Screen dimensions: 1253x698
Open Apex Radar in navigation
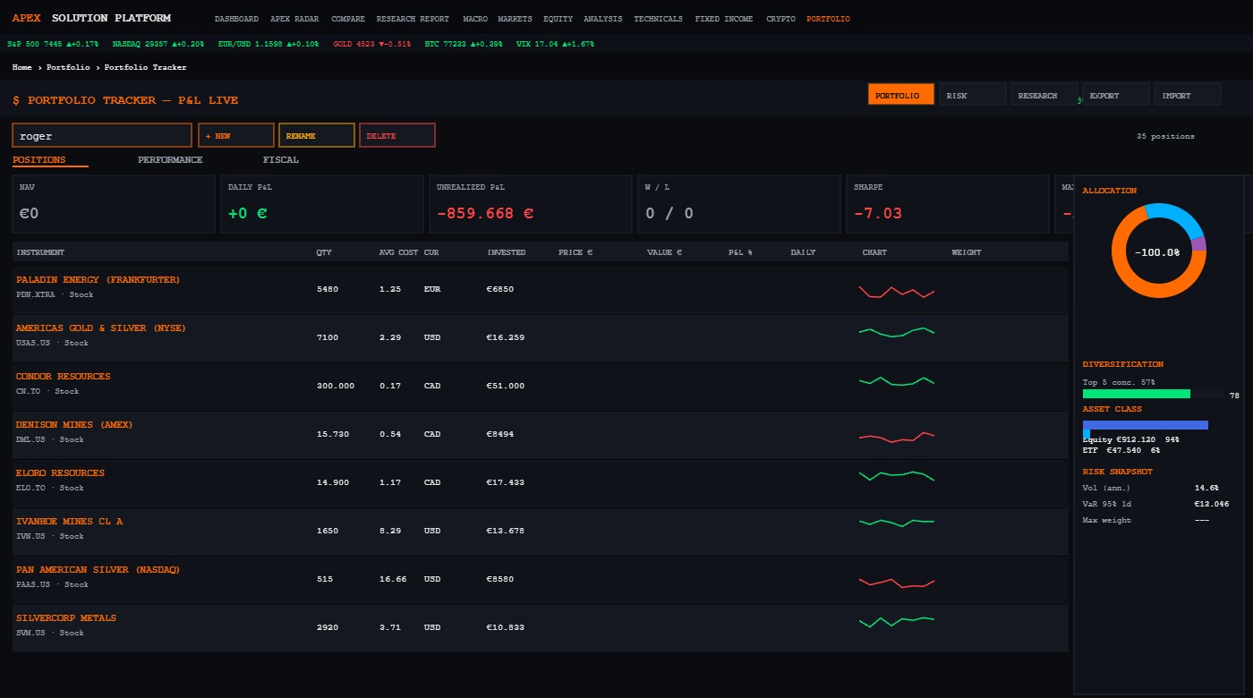point(294,19)
